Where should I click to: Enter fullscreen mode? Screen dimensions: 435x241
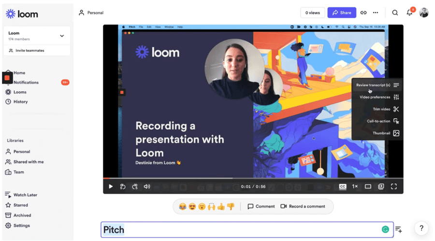point(394,186)
